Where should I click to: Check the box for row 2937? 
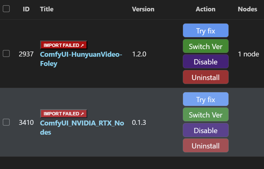point(6,54)
